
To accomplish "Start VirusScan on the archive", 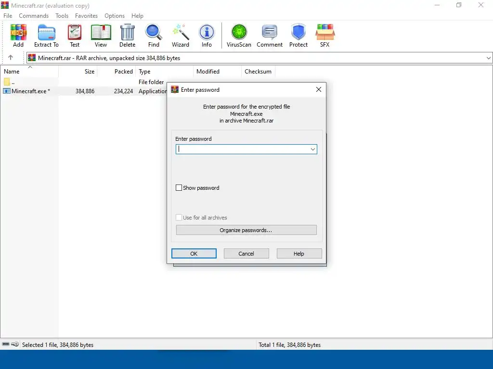I will pyautogui.click(x=239, y=35).
